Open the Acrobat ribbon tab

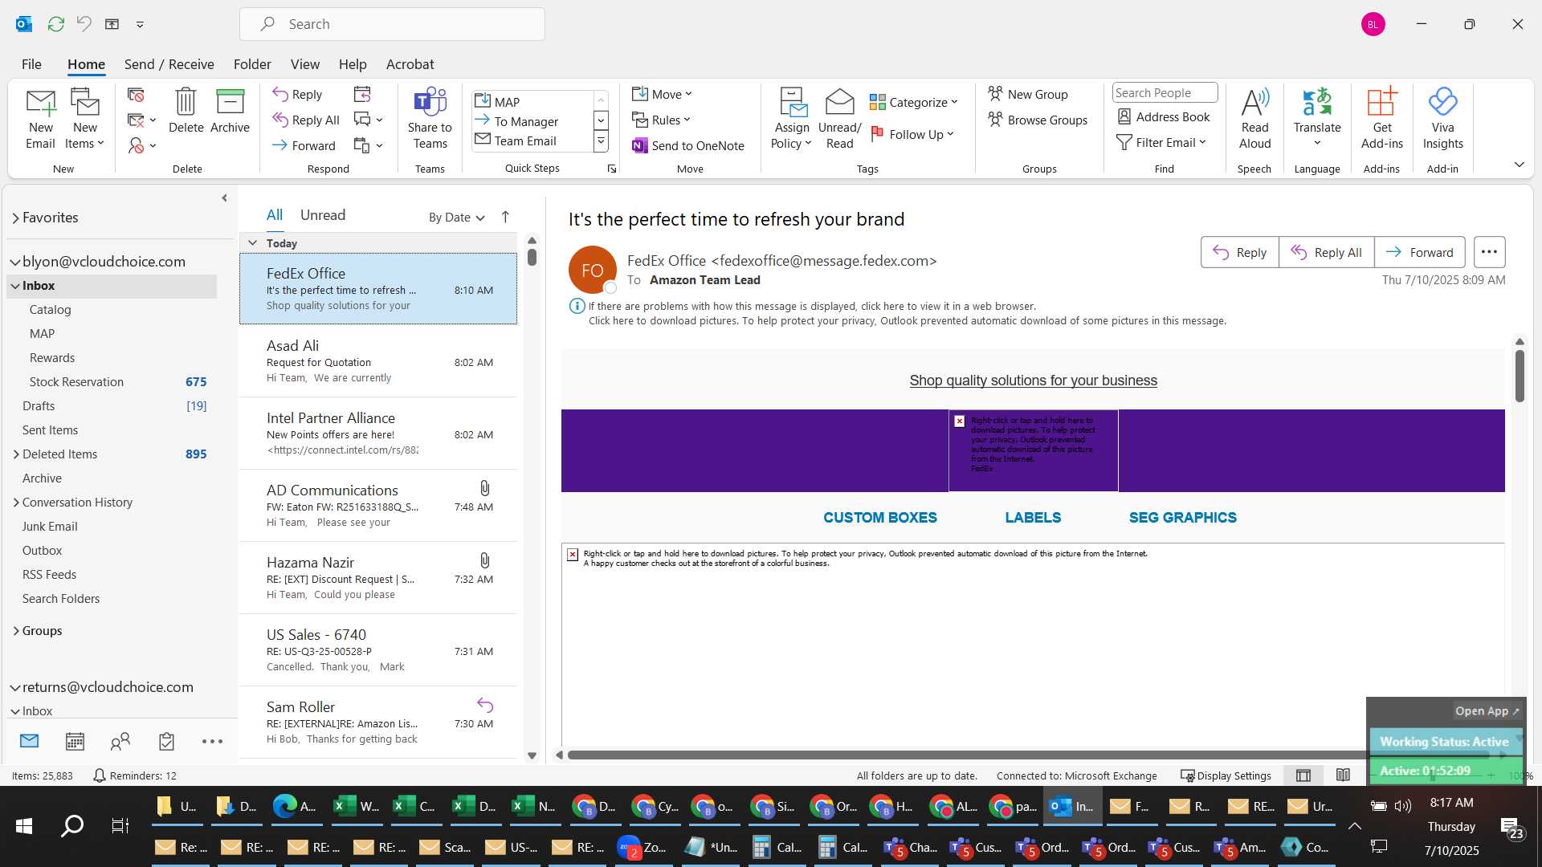click(x=410, y=64)
